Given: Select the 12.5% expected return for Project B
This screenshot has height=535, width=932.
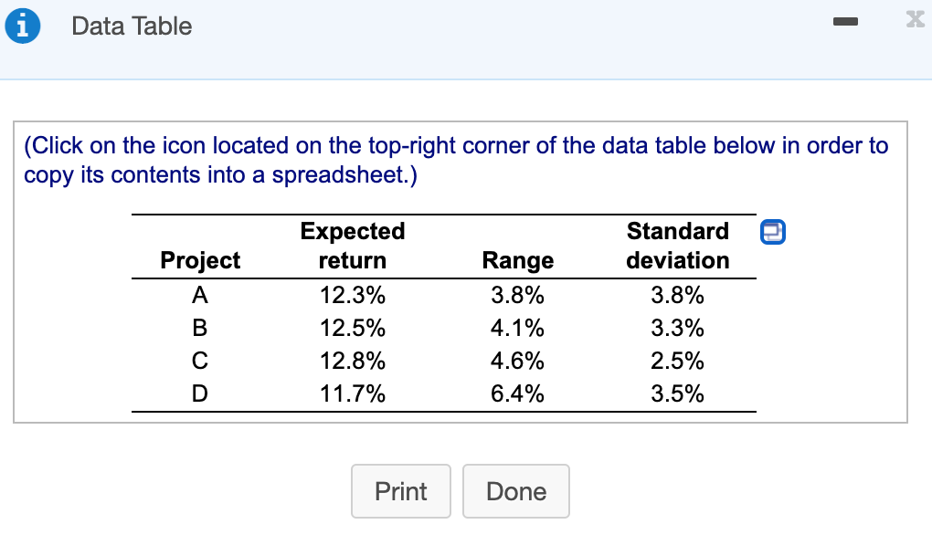Looking at the screenshot, I should (x=353, y=328).
